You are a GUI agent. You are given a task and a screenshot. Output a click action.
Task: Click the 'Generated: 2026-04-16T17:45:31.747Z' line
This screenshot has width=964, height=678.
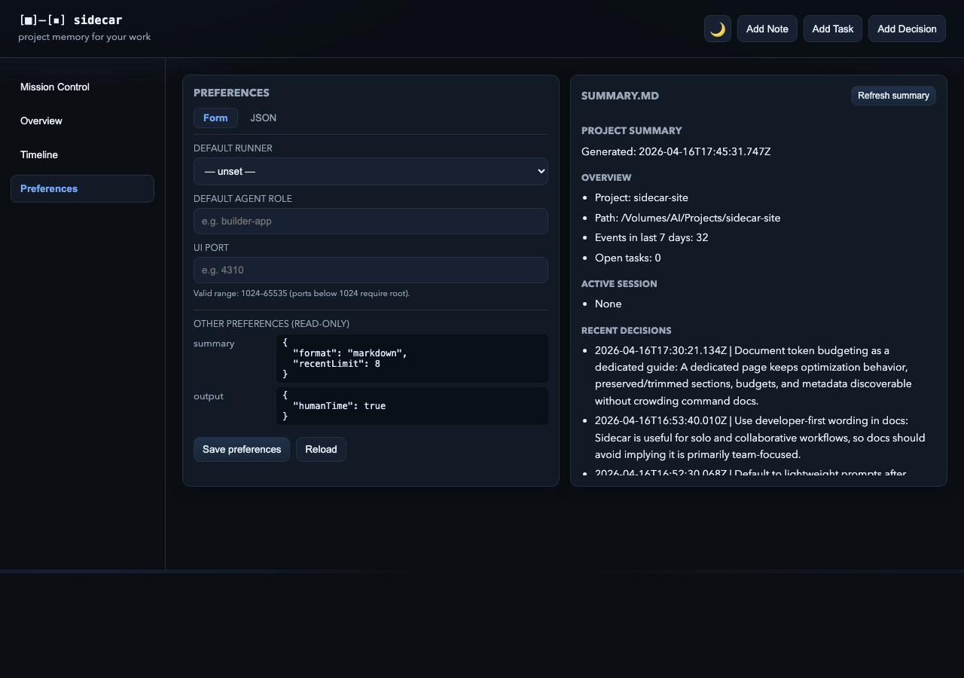676,152
